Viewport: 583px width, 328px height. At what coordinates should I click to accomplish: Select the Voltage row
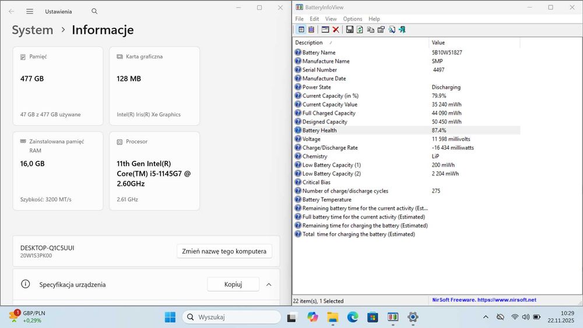(x=407, y=139)
